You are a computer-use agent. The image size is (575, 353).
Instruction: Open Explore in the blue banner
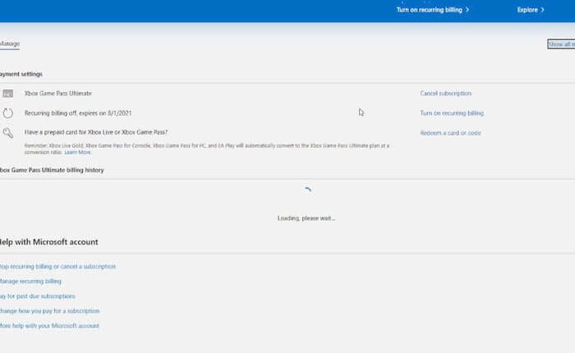527,10
